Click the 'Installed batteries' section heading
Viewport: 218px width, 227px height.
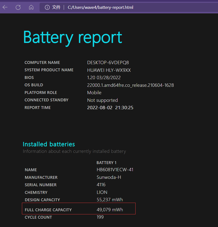click(x=49, y=144)
